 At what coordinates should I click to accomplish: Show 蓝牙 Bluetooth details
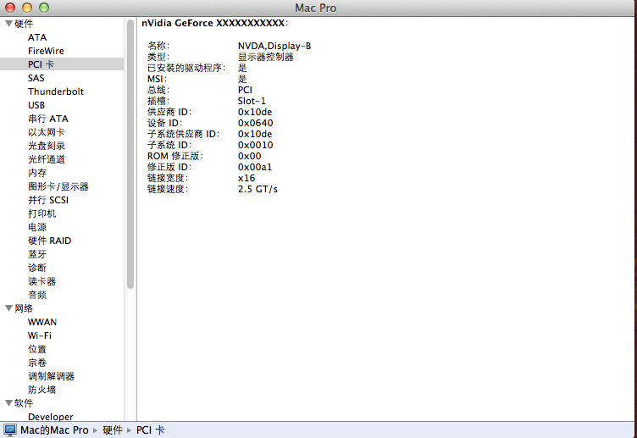click(37, 254)
